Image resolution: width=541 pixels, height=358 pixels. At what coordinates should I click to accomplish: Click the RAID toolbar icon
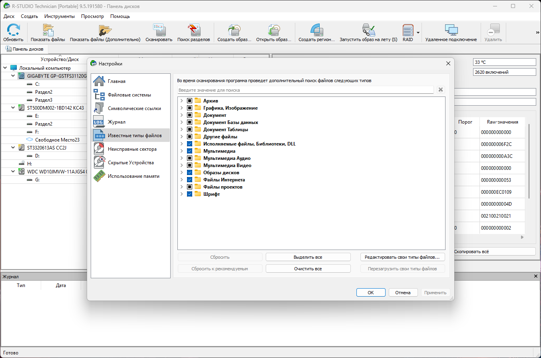pos(408,33)
